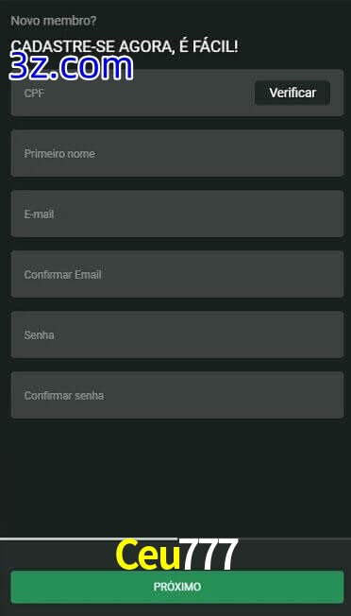Click the Verificar button
The height and width of the screenshot is (616, 351).
tap(292, 93)
